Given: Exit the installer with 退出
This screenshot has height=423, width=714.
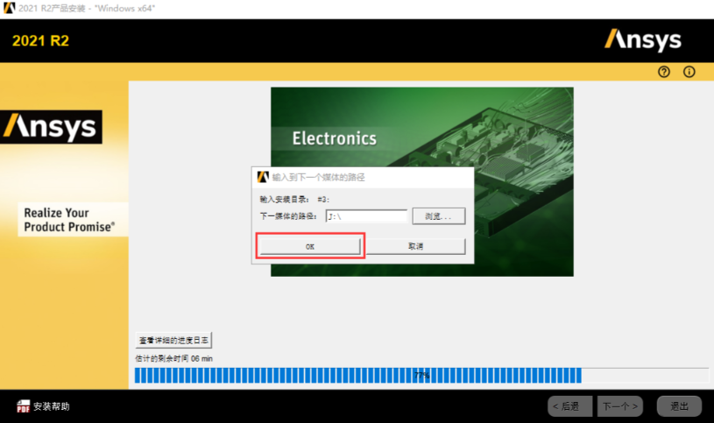Looking at the screenshot, I should click(679, 406).
